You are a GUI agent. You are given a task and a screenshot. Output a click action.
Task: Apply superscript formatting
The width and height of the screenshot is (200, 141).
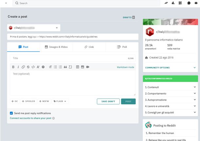click(x=38, y=67)
